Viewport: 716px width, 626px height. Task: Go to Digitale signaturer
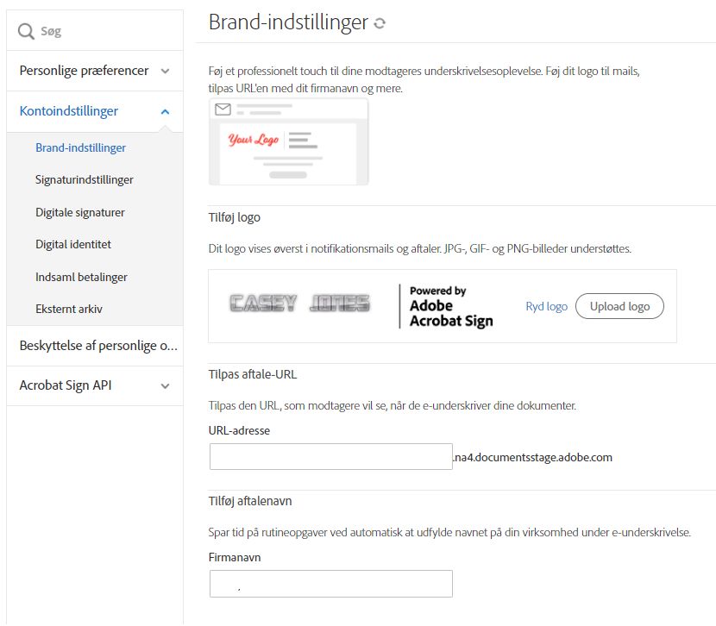80,212
